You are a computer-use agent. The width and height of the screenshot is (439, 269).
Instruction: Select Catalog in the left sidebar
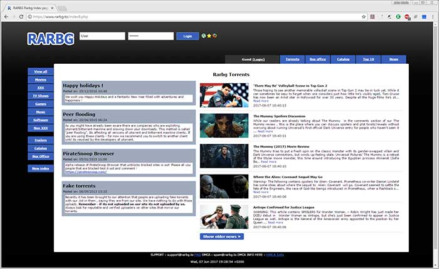pyautogui.click(x=41, y=148)
